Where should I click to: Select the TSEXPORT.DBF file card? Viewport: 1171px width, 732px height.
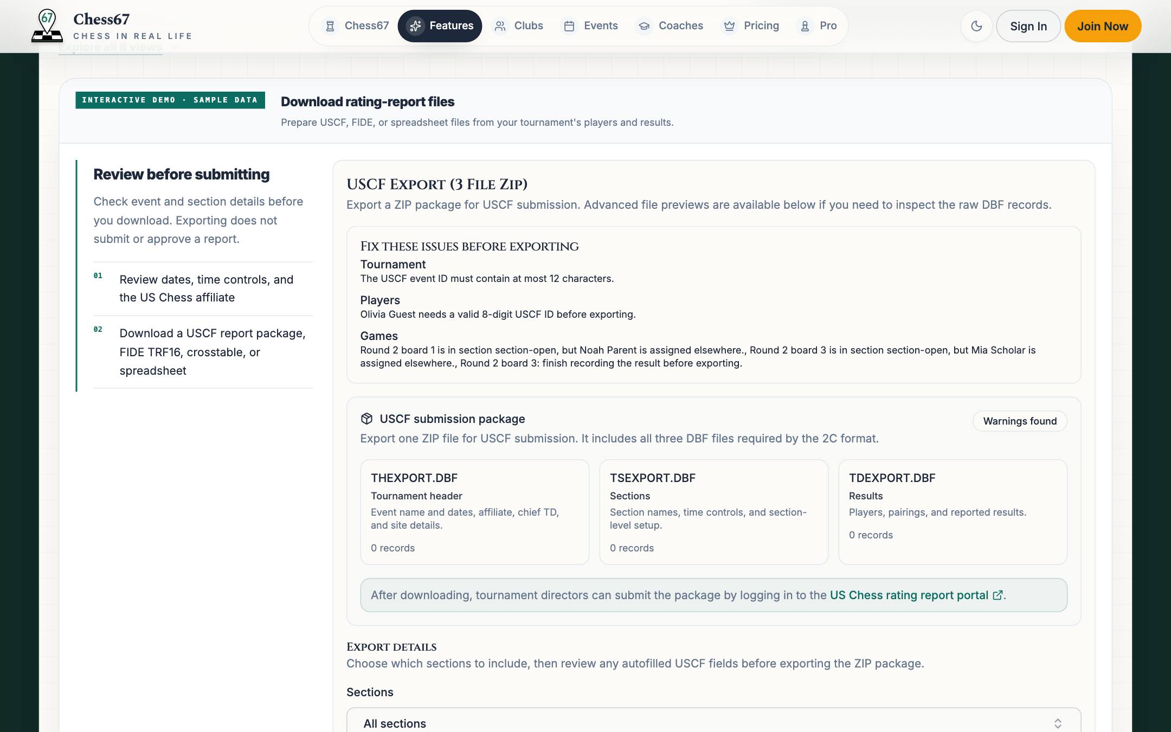click(713, 512)
